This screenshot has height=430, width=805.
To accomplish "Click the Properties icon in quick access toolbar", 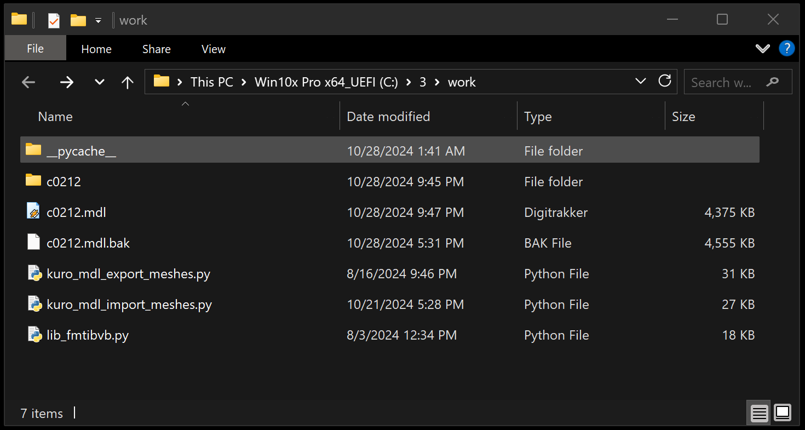I will click(x=53, y=20).
